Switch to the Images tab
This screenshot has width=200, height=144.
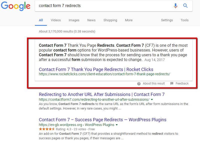click(x=74, y=20)
